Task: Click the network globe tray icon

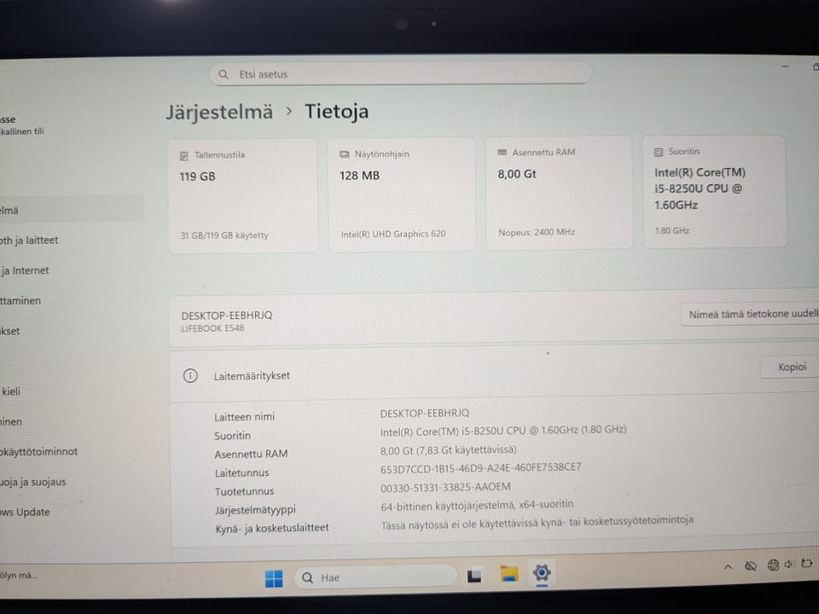Action: [x=773, y=565]
